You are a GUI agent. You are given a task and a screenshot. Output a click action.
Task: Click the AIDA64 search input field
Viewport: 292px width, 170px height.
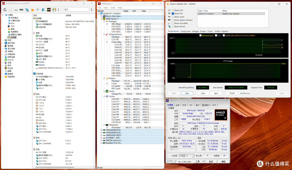point(76,9)
